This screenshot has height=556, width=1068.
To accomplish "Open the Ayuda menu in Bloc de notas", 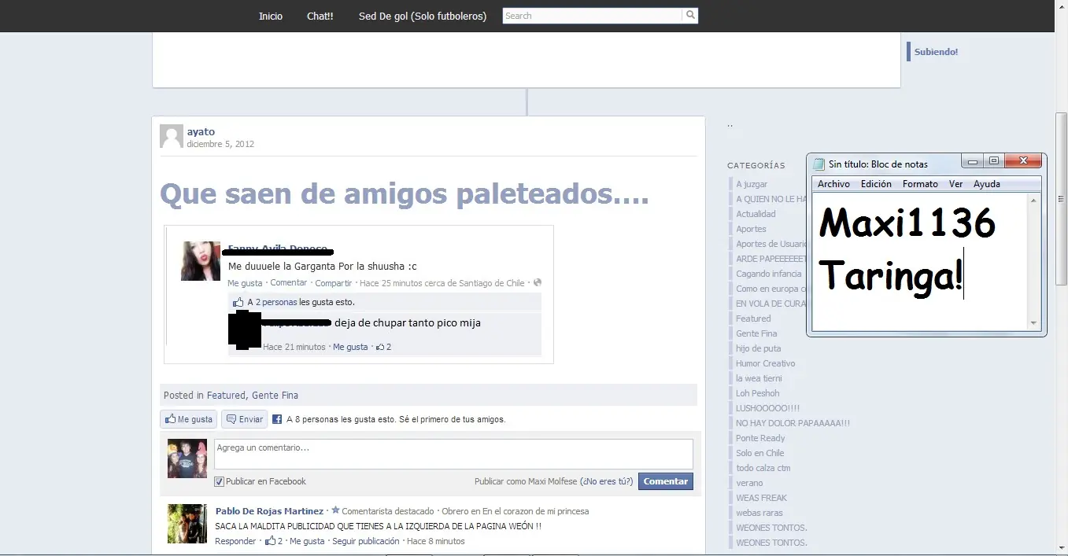I will [x=987, y=184].
